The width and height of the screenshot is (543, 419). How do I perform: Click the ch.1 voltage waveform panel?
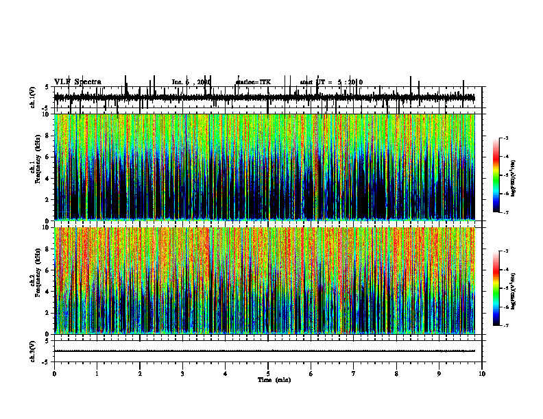point(268,97)
